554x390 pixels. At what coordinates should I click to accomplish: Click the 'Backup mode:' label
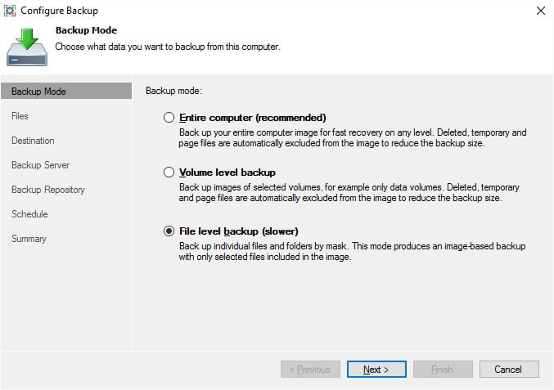tap(173, 91)
